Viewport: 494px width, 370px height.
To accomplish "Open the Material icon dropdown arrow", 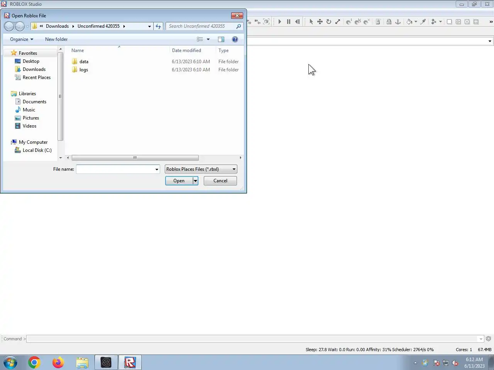I will point(440,22).
